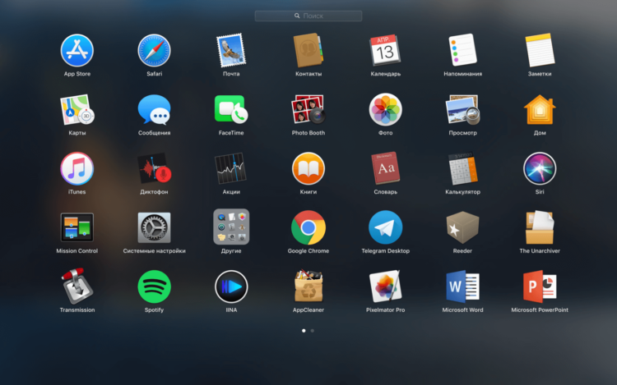Image resolution: width=617 pixels, height=385 pixels.
Task: Open The Unarchiver
Action: (540, 227)
